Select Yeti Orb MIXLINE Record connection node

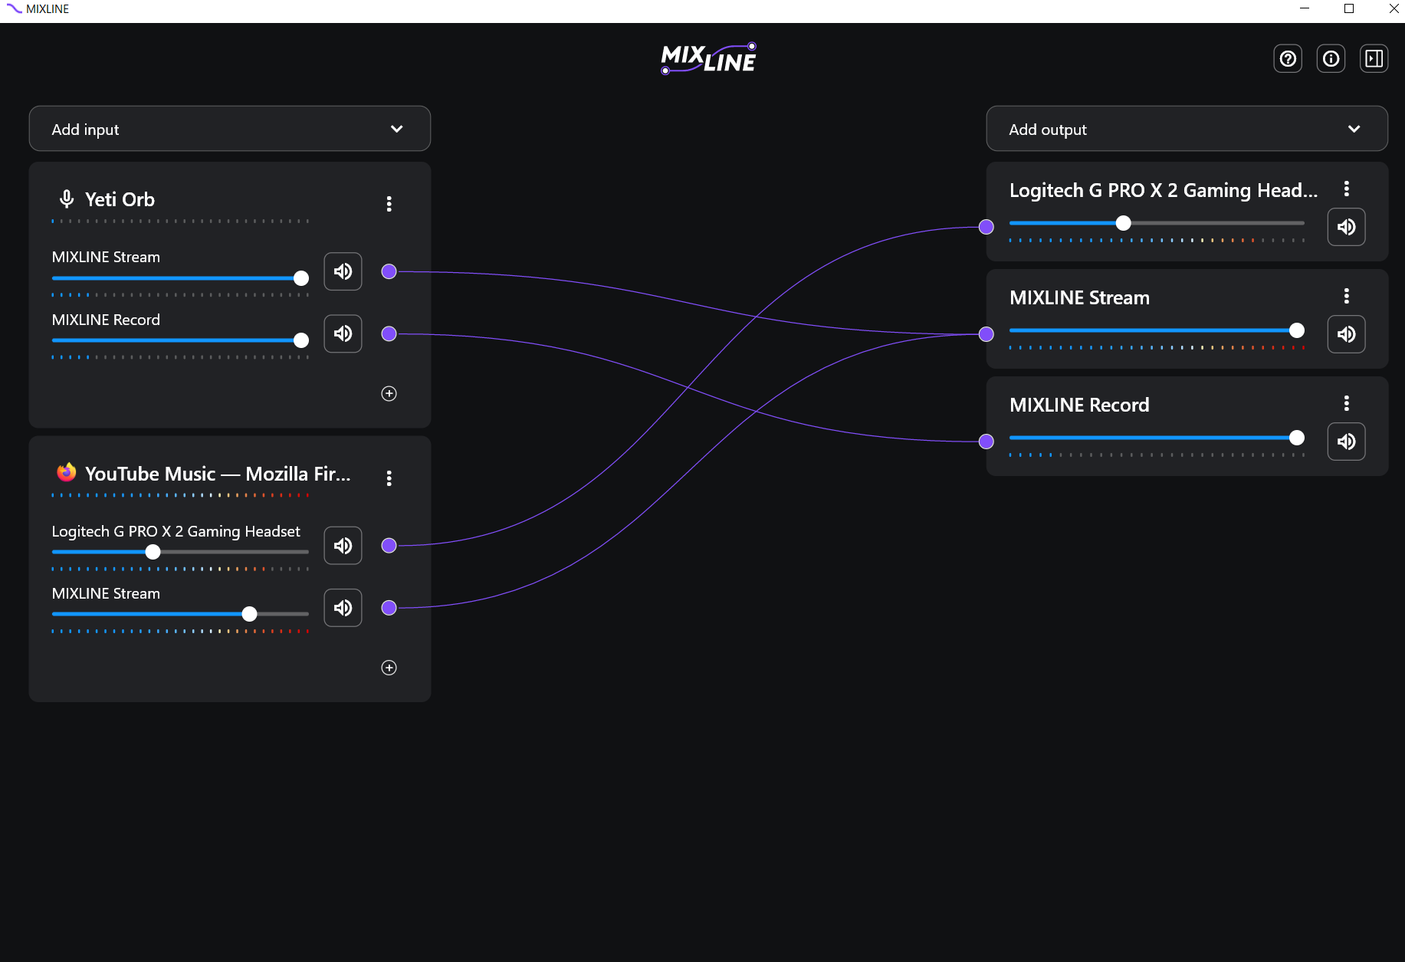click(x=389, y=333)
